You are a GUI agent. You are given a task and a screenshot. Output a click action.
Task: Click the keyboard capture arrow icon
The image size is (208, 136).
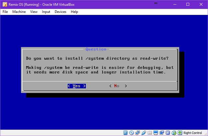(x=180, y=133)
